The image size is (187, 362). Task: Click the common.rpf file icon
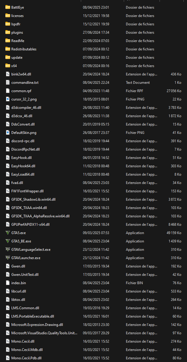[x=8, y=91]
